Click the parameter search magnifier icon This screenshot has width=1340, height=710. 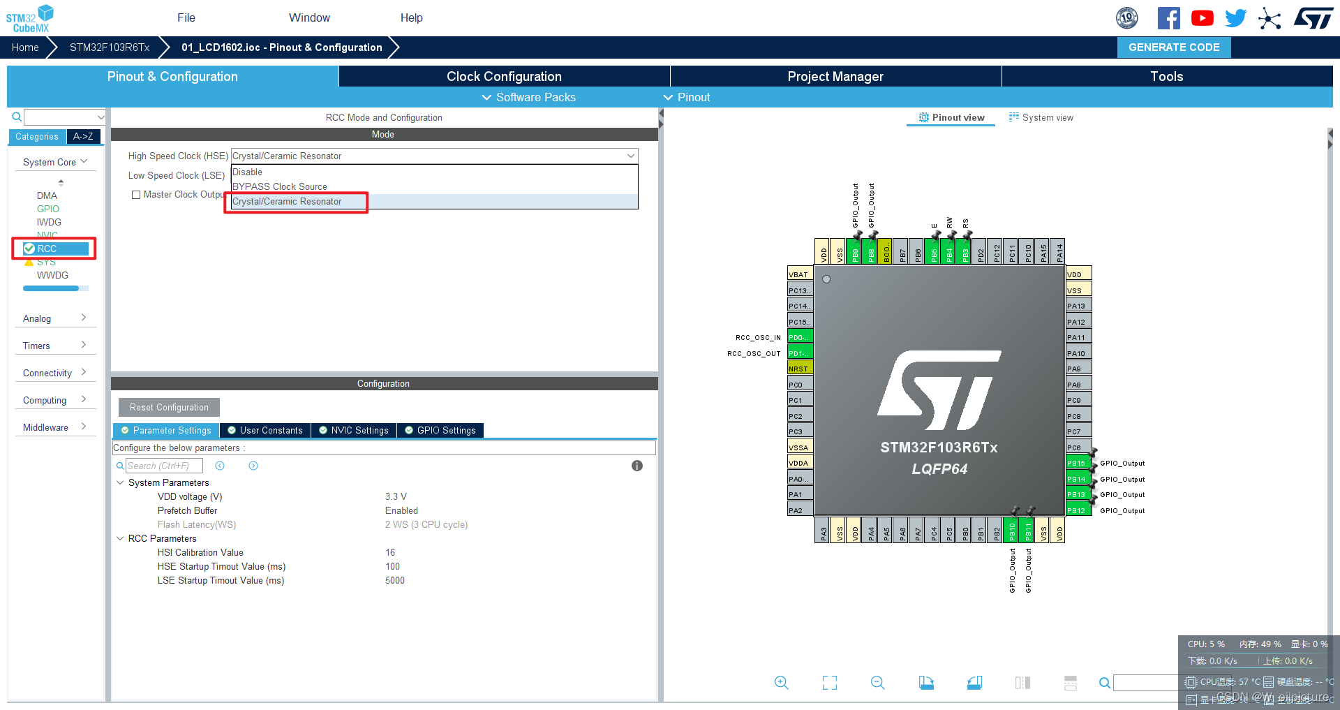[120, 466]
